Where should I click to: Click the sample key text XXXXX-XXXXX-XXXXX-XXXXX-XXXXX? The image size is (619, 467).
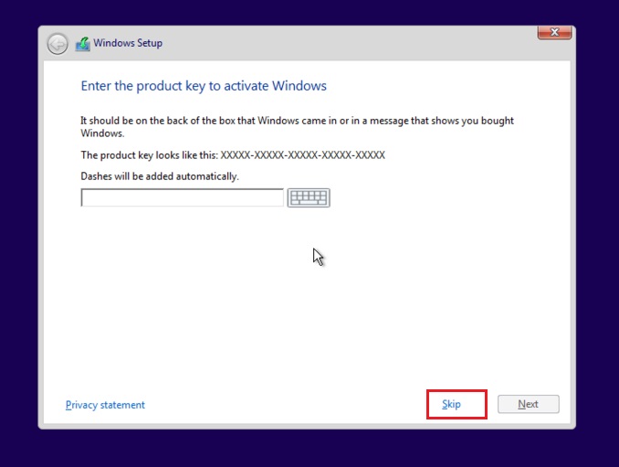[302, 154]
